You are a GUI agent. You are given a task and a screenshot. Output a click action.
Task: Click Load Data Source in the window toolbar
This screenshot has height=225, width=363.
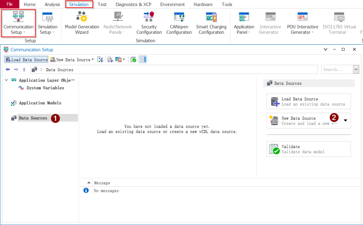point(27,60)
